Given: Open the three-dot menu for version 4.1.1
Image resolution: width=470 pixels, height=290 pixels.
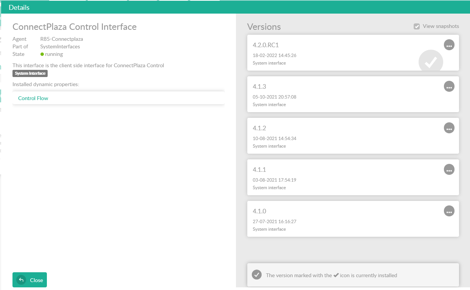Looking at the screenshot, I should click(449, 170).
